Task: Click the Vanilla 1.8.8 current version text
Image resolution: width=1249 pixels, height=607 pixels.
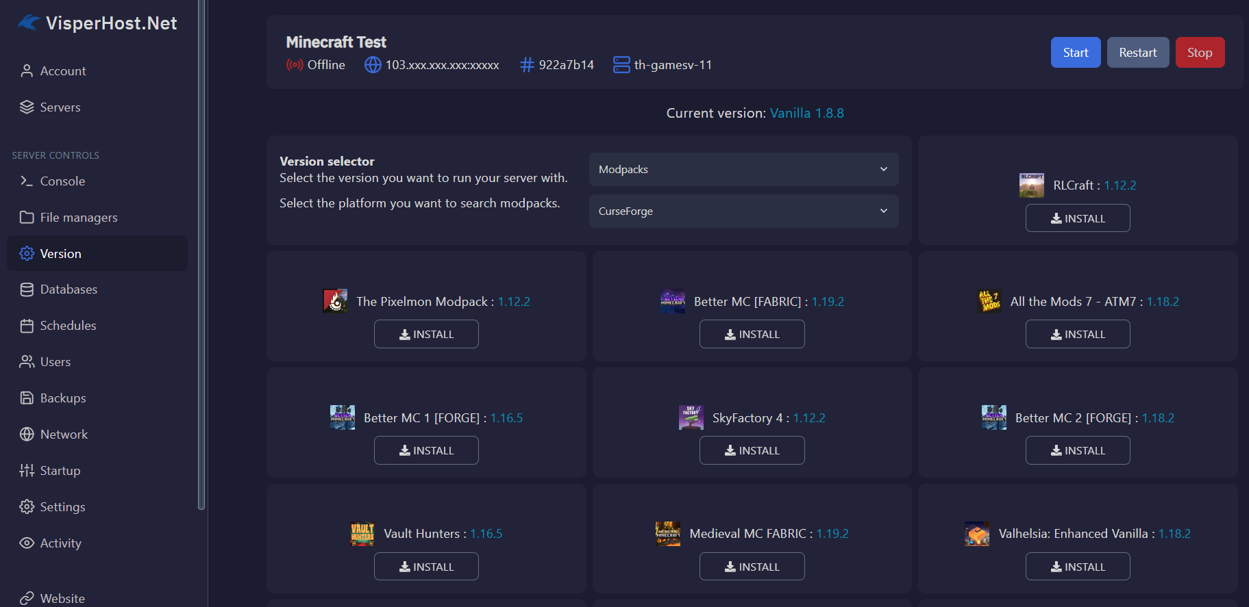Action: [806, 113]
